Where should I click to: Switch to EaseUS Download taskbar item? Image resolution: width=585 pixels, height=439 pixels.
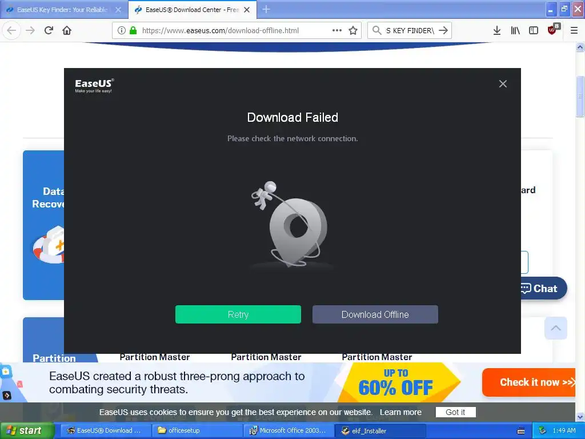[x=105, y=430]
